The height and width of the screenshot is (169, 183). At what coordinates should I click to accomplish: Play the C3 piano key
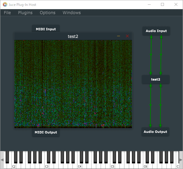47,166
